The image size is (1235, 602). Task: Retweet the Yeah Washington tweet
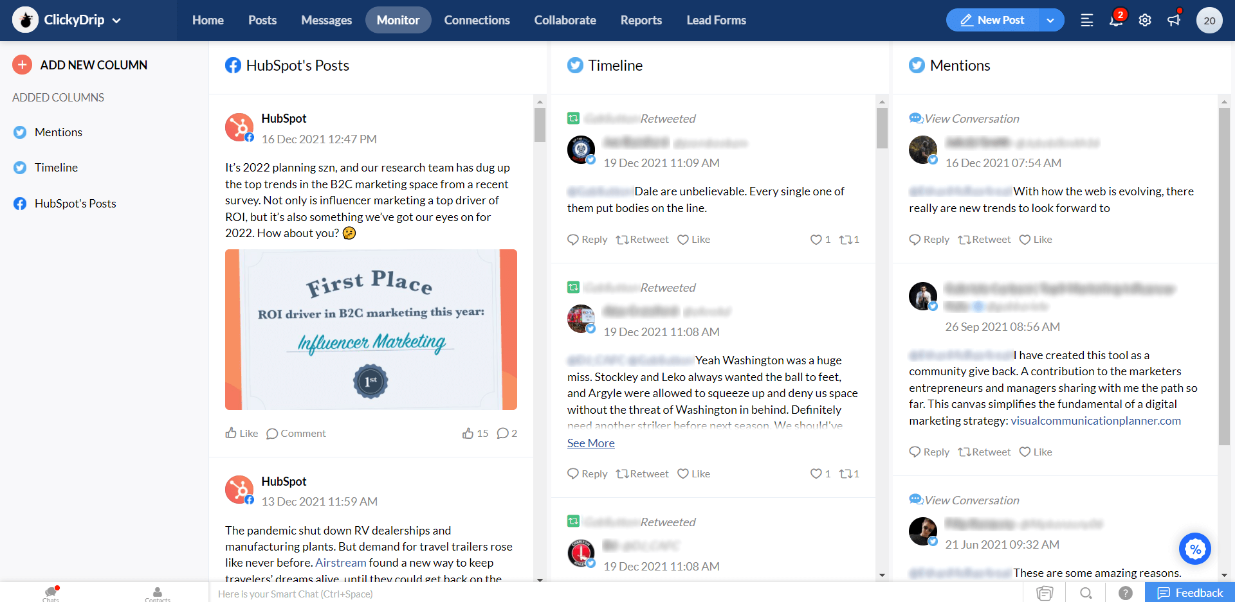[x=643, y=474]
